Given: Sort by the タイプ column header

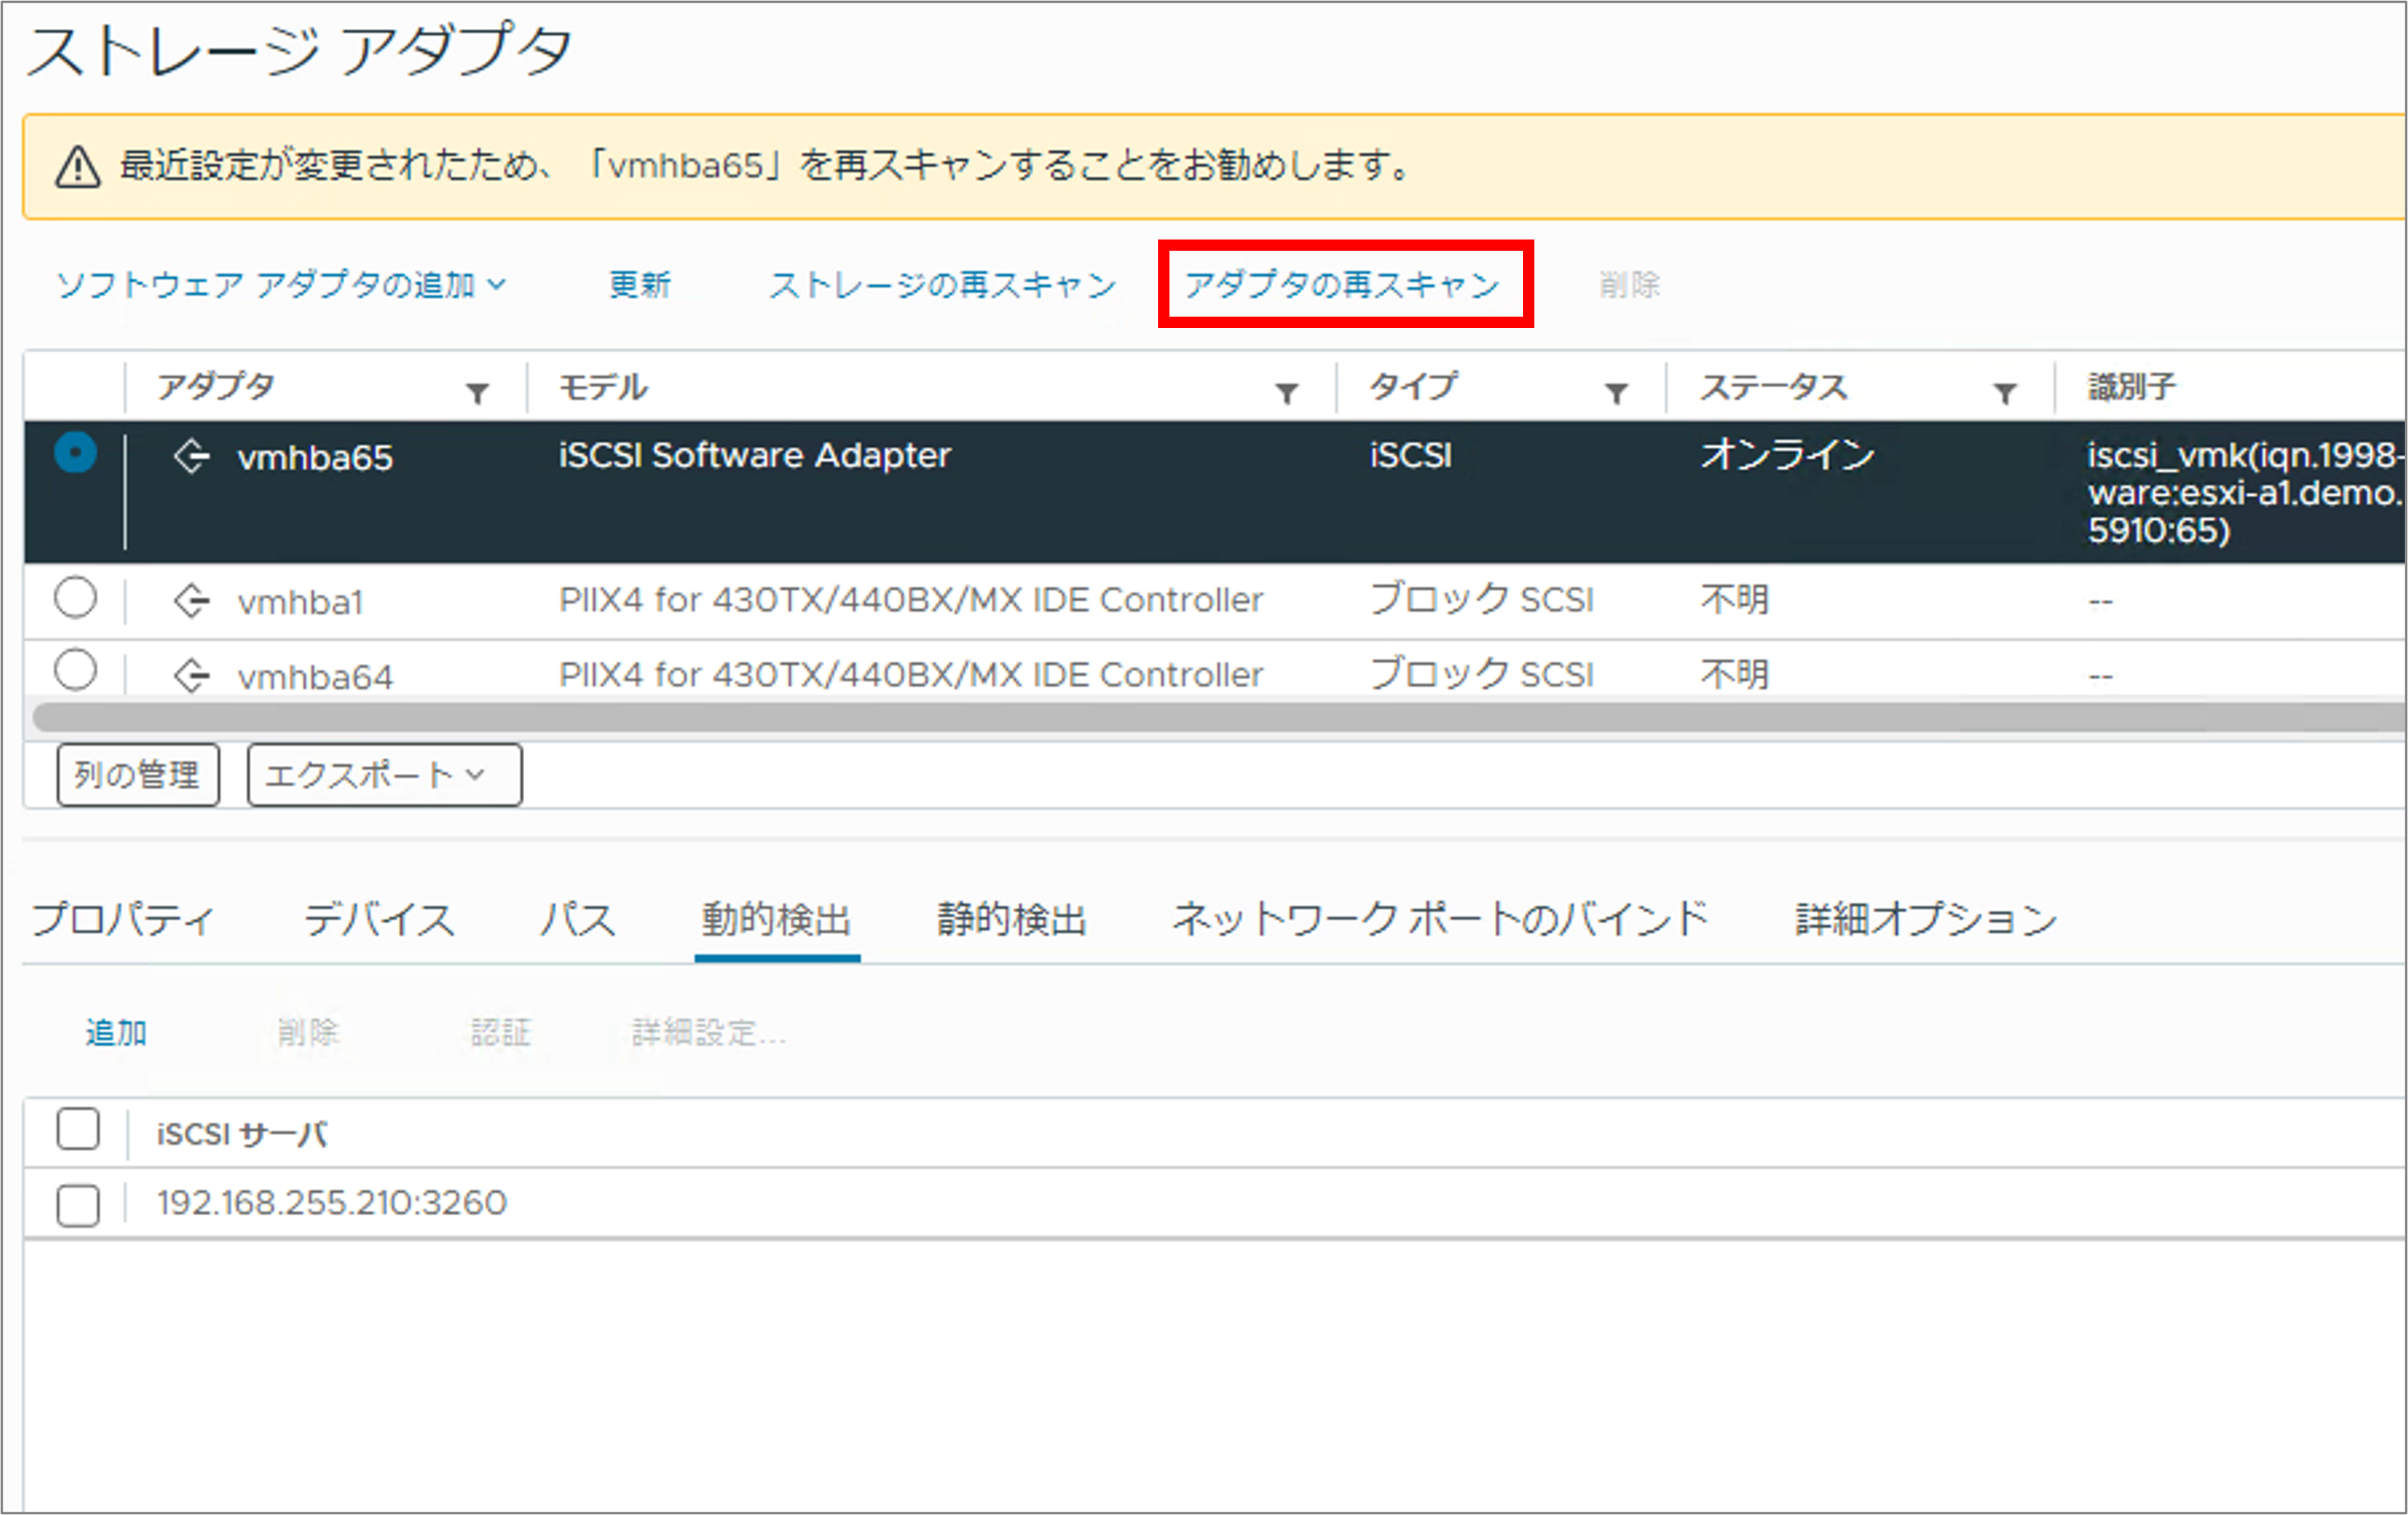Looking at the screenshot, I should (x=1413, y=387).
